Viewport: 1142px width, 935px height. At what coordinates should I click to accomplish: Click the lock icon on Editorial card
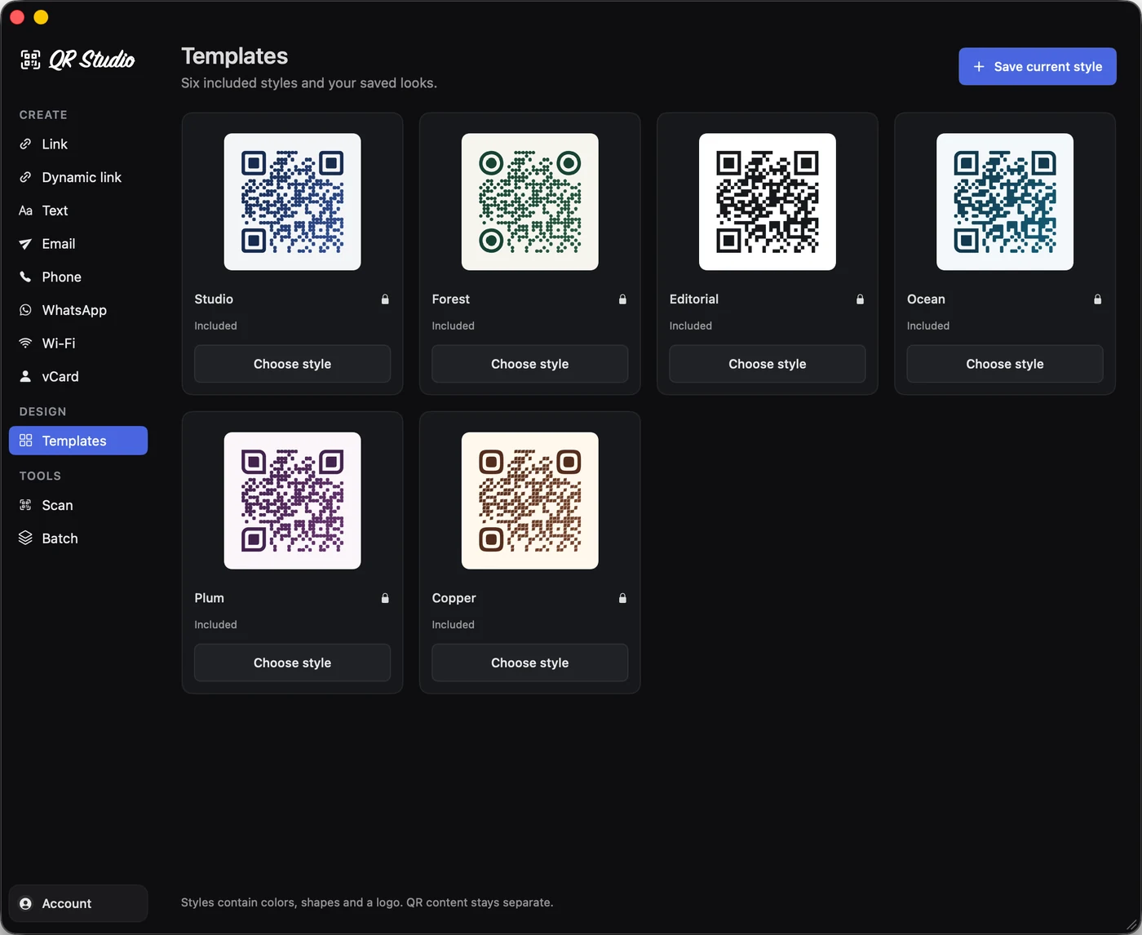(x=860, y=299)
